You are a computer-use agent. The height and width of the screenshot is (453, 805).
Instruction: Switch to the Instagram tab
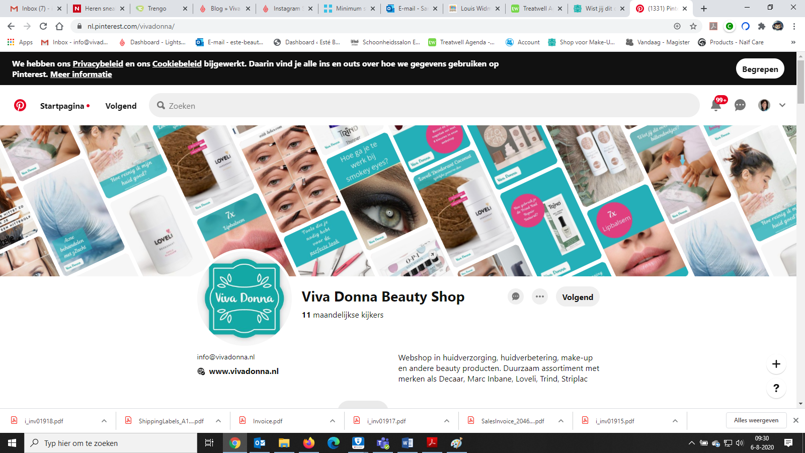click(287, 9)
